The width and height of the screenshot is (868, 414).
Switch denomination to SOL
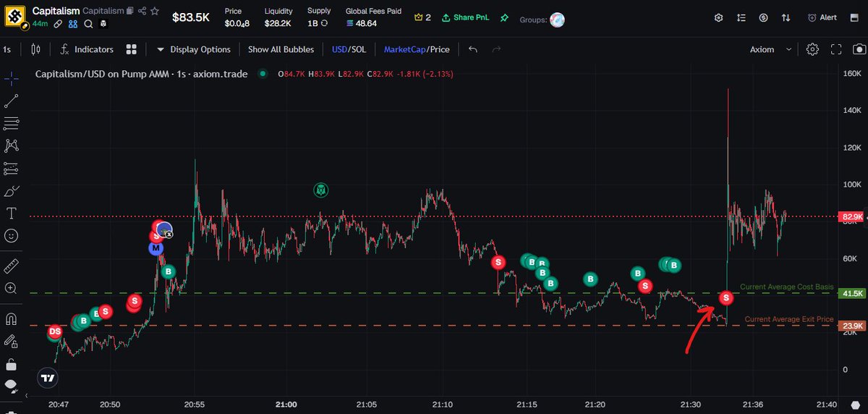358,49
